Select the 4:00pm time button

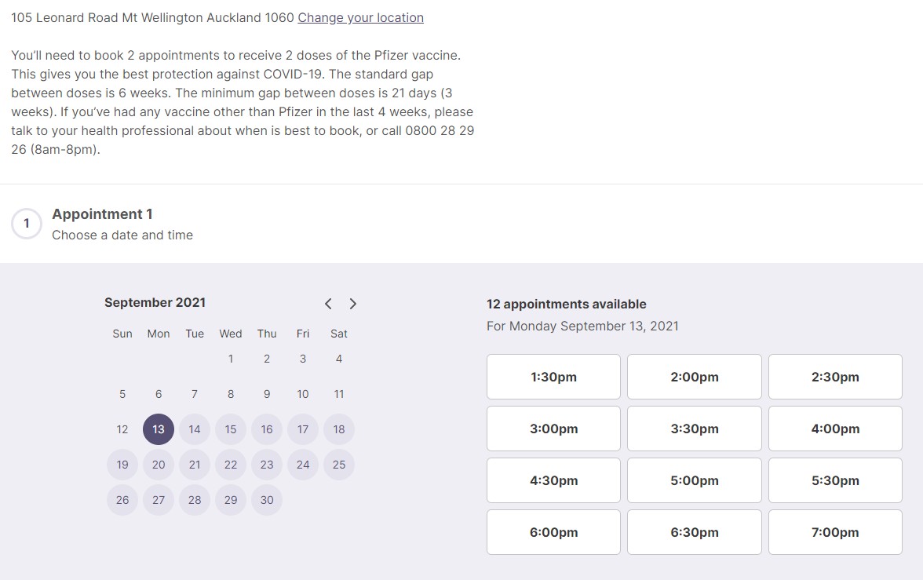(x=835, y=429)
